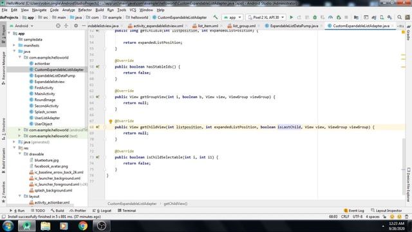Open the Layout Inspector
The image size is (412, 232).
point(386,211)
